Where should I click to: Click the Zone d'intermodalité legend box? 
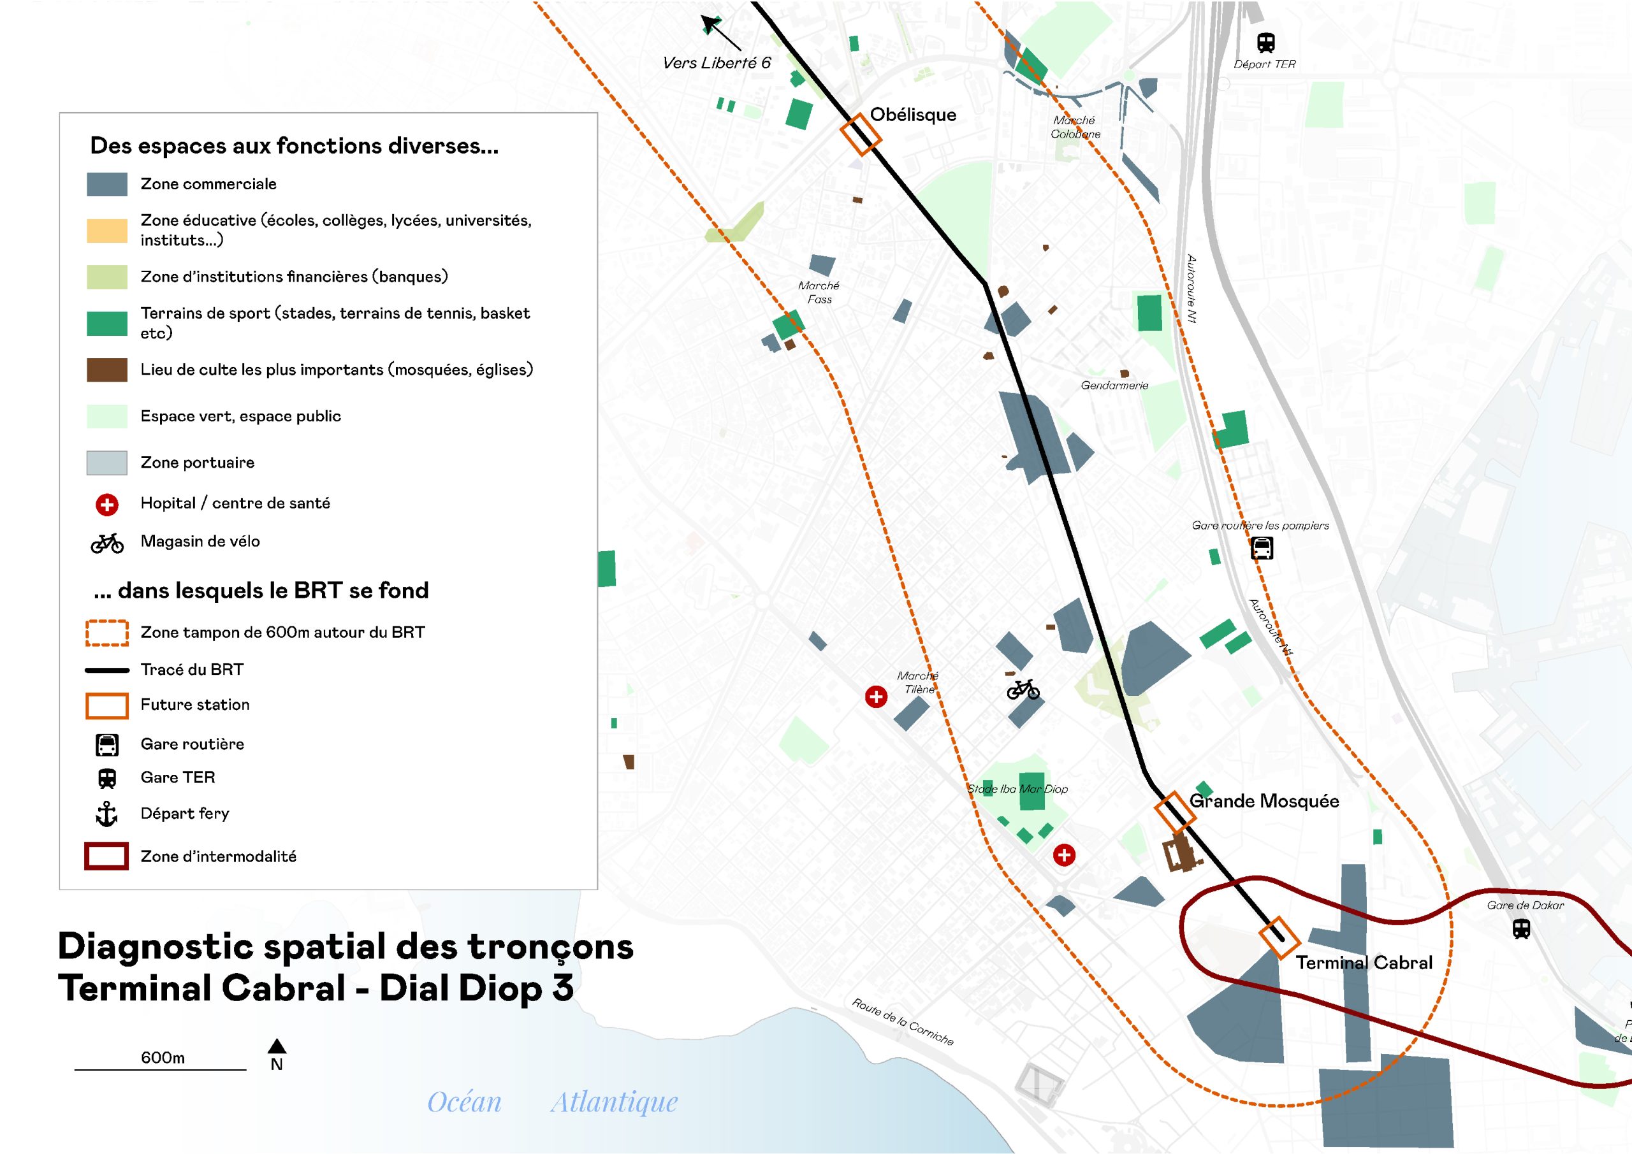[x=106, y=856]
